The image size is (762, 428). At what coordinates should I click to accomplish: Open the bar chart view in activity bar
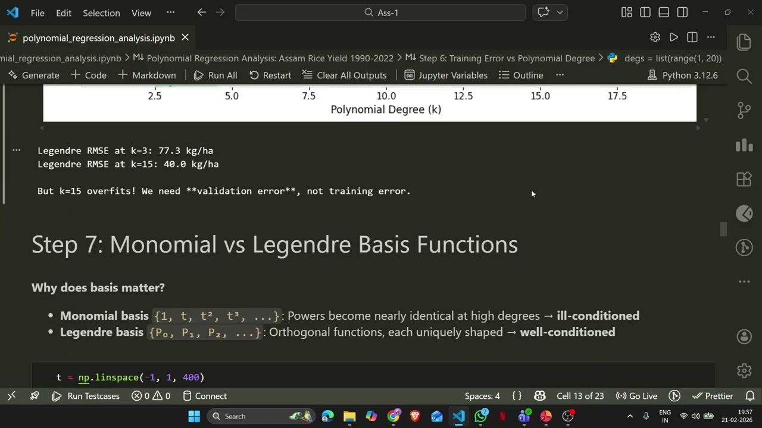point(744,144)
